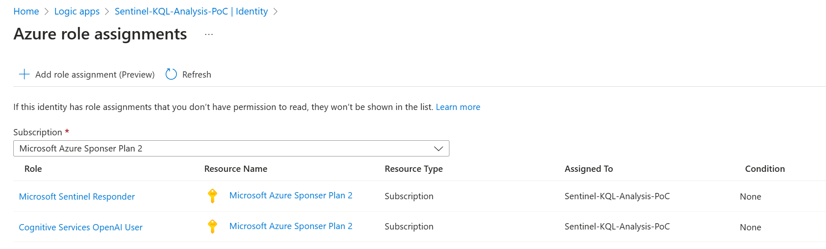Image resolution: width=826 pixels, height=249 pixels.
Task: Open Cognitive Services OpenAI User role
Action: point(81,227)
